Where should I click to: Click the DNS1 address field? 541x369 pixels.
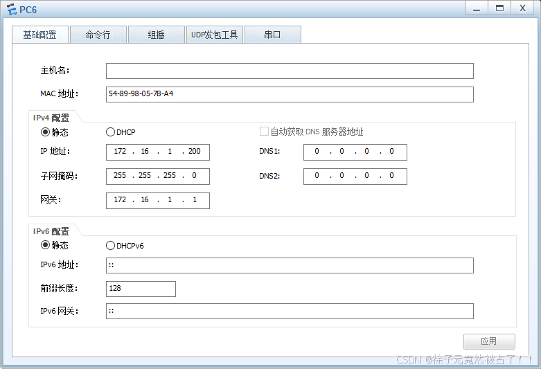pyautogui.click(x=355, y=152)
